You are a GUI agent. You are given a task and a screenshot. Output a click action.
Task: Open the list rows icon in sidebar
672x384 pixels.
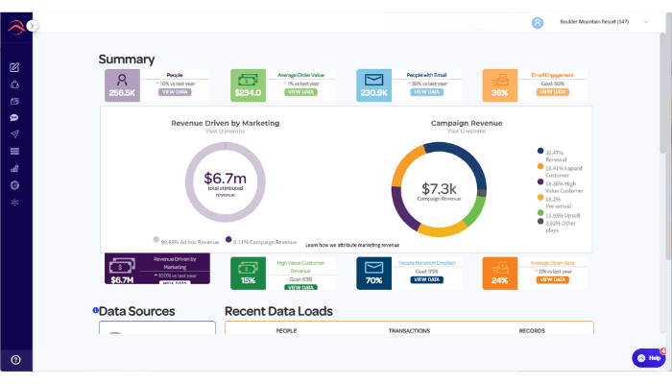tap(14, 151)
